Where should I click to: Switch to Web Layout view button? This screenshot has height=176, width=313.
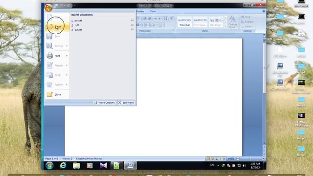click(216, 158)
